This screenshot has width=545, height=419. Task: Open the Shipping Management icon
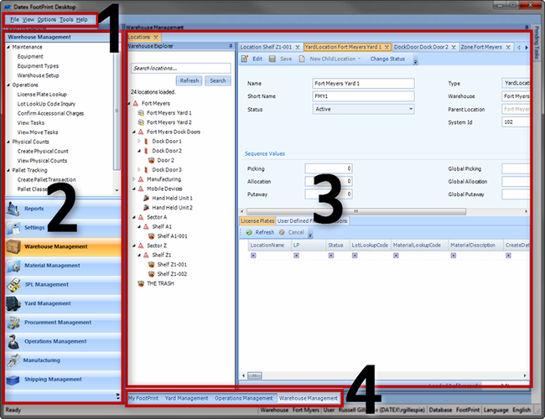[13, 380]
